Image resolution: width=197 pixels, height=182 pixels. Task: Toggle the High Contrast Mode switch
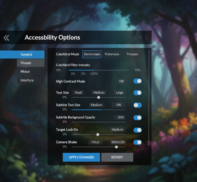click(137, 81)
